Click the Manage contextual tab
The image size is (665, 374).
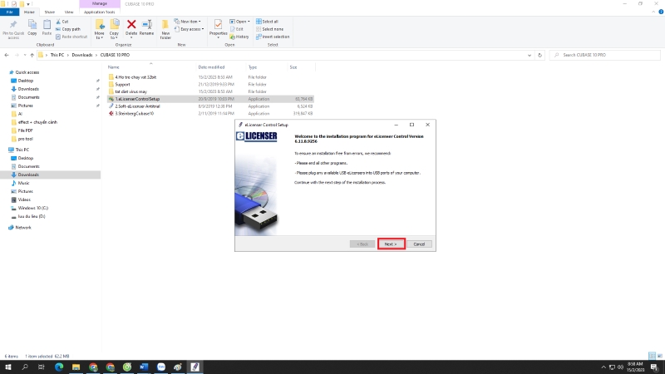tap(99, 4)
